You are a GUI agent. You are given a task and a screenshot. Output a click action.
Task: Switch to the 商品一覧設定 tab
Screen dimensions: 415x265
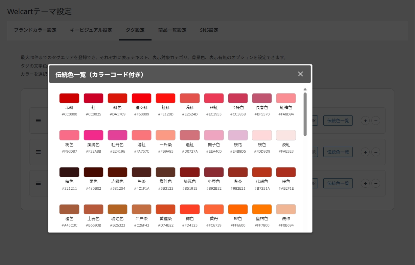pyautogui.click(x=172, y=30)
